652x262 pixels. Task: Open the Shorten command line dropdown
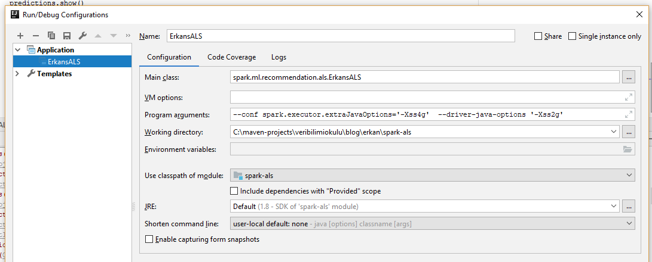[432, 223]
